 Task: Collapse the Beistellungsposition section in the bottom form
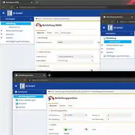coord(49,111)
